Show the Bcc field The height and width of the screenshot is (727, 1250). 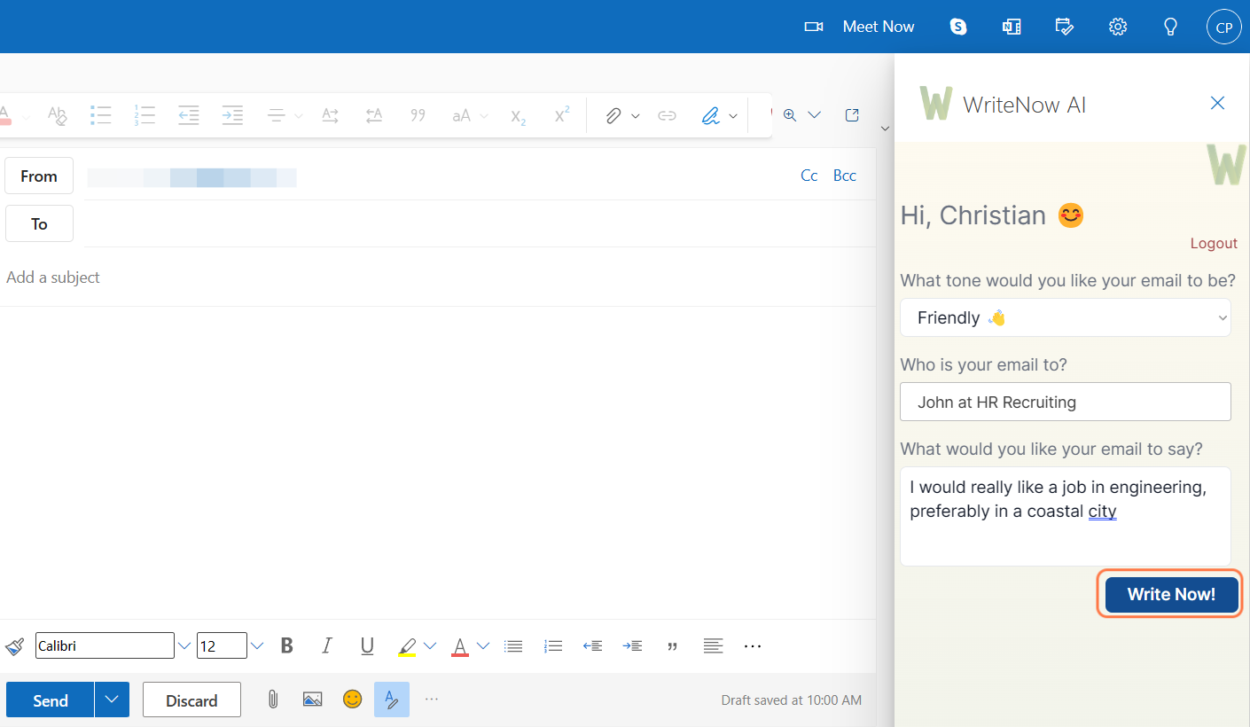(x=845, y=176)
